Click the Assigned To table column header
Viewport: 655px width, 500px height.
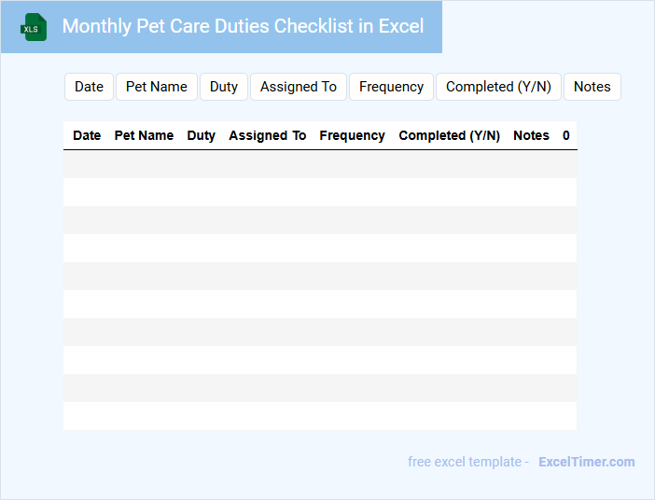[x=267, y=135]
